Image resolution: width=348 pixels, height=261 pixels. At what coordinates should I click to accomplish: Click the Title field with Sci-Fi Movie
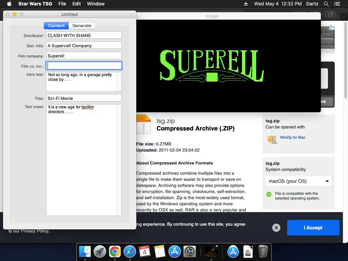click(84, 98)
